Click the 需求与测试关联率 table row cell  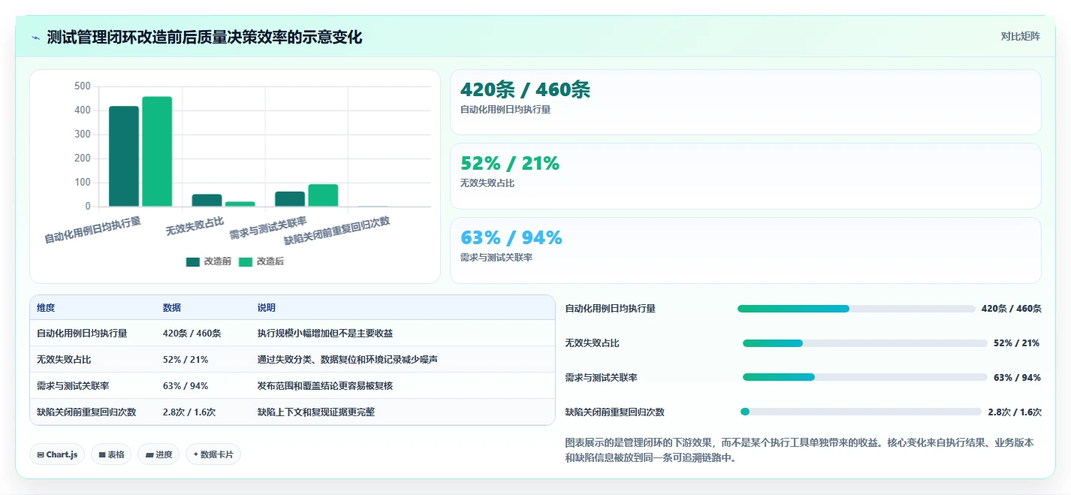pyautogui.click(x=73, y=386)
